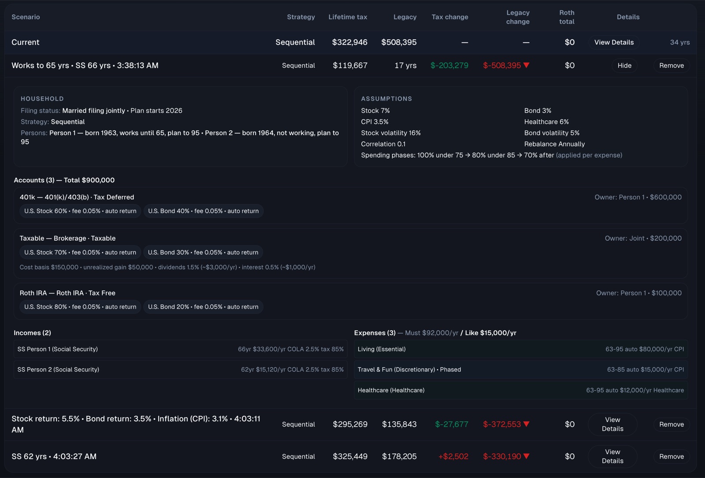This screenshot has height=478, width=705.
Task: Click the 'Stock volatility 16%' assumption
Action: tap(391, 132)
